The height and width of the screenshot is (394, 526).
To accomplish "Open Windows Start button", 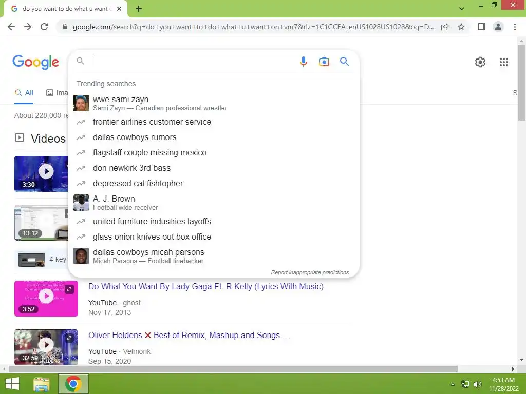I will click(x=12, y=384).
